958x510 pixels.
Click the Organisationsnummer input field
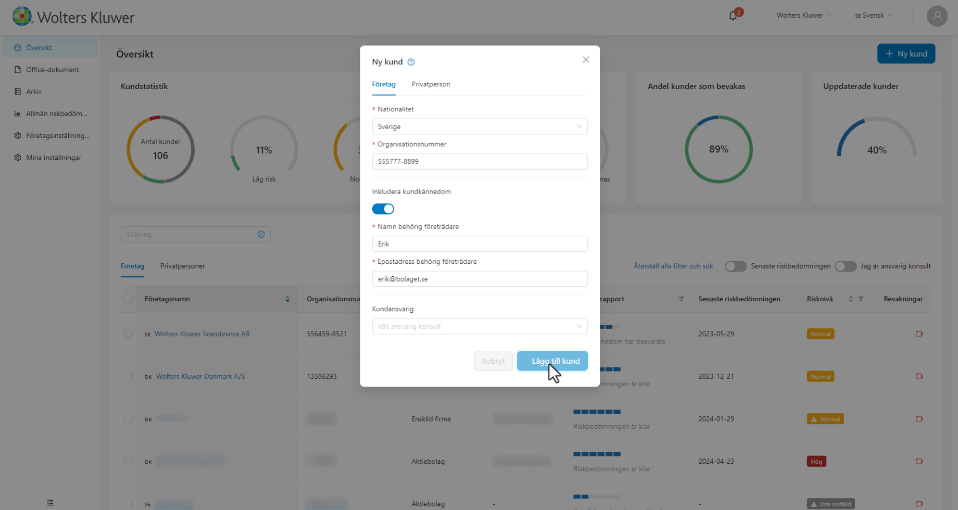click(x=479, y=161)
